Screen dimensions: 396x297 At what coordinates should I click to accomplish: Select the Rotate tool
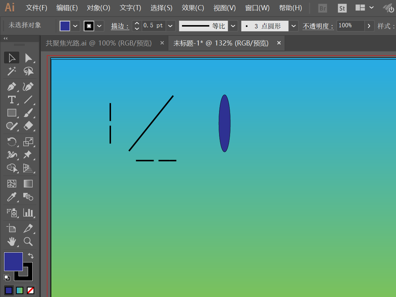(x=12, y=142)
